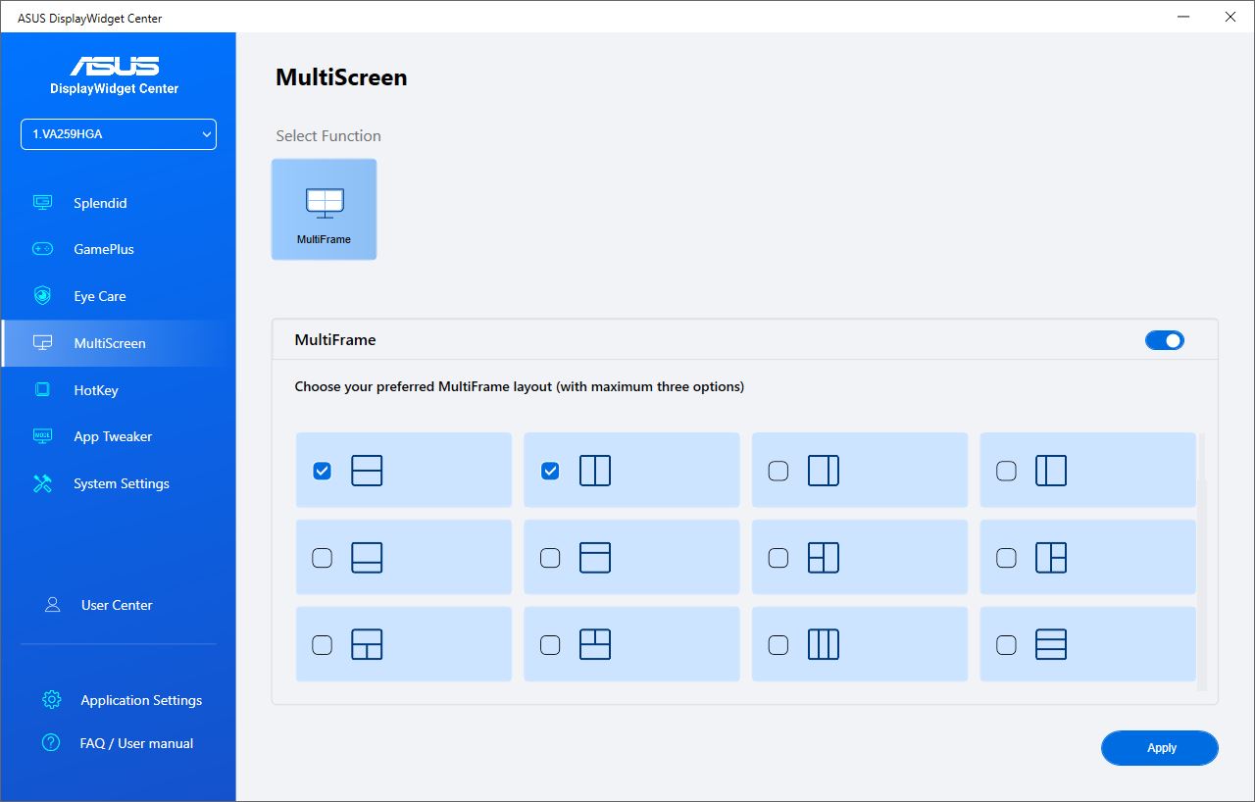Tick the large-top small-bottom layout checkbox
1255x802 pixels.
[x=322, y=558]
